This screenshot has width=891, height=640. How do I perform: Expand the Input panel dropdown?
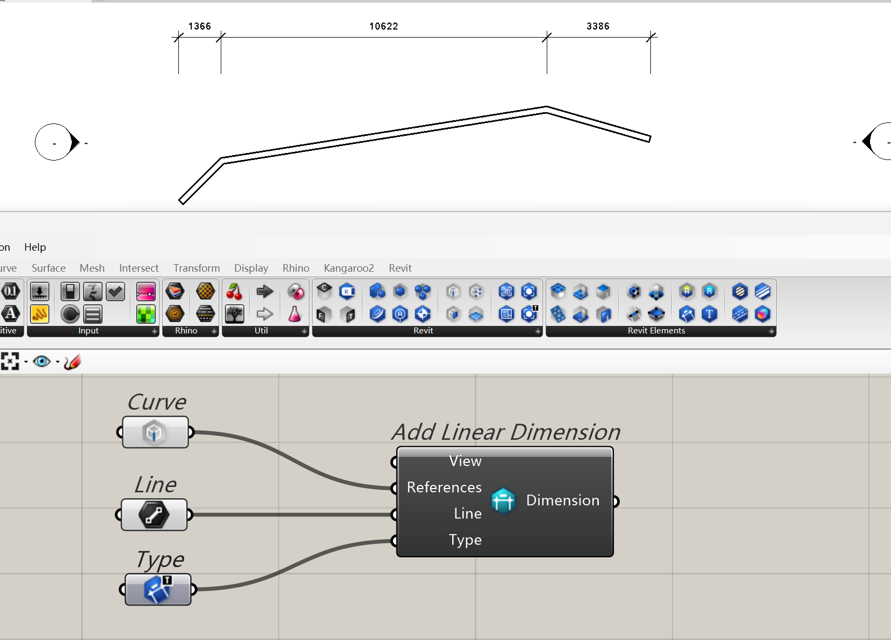155,331
